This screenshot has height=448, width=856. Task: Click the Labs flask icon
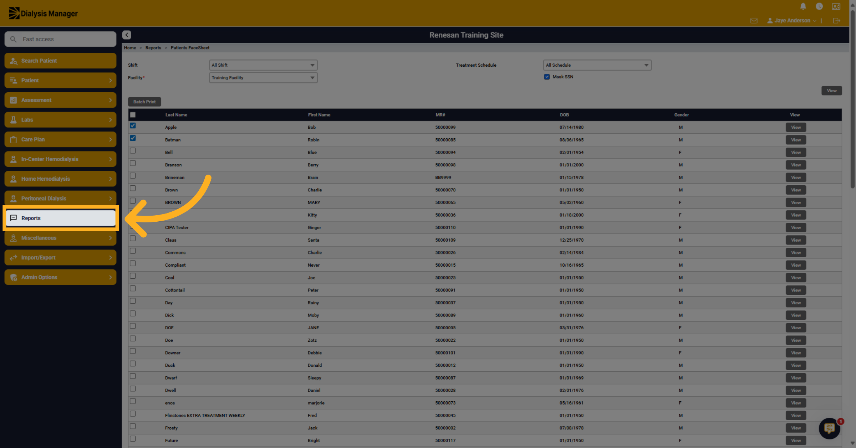[x=14, y=120]
